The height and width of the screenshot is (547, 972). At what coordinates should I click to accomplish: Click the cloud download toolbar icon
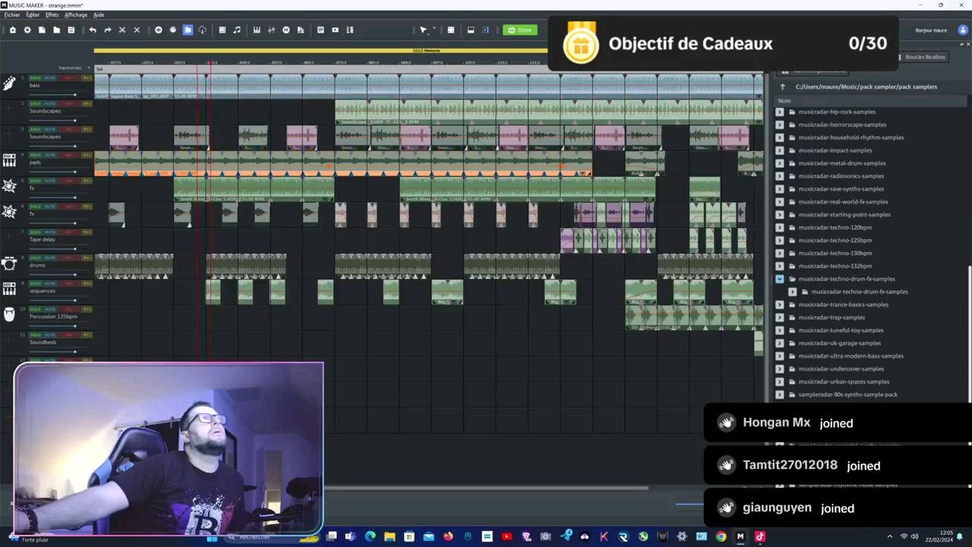[x=202, y=30]
